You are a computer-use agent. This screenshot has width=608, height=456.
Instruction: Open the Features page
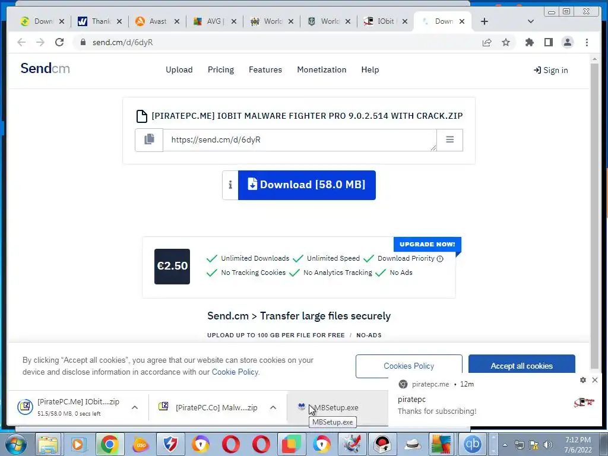coord(265,70)
